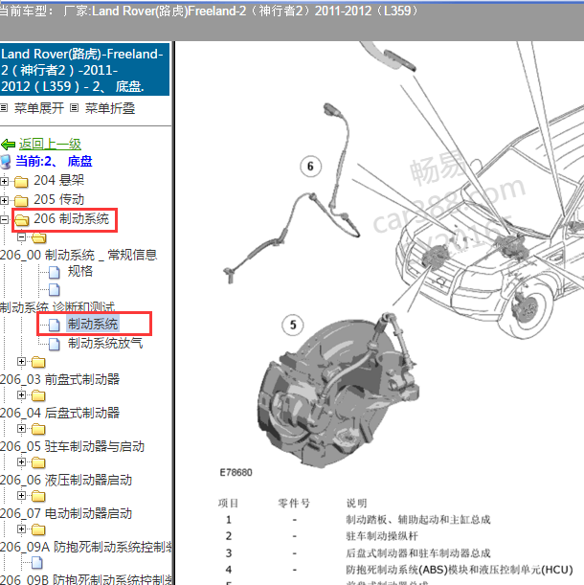
Task: Select 206_07 电动制动器启动 entry
Action: (66, 514)
